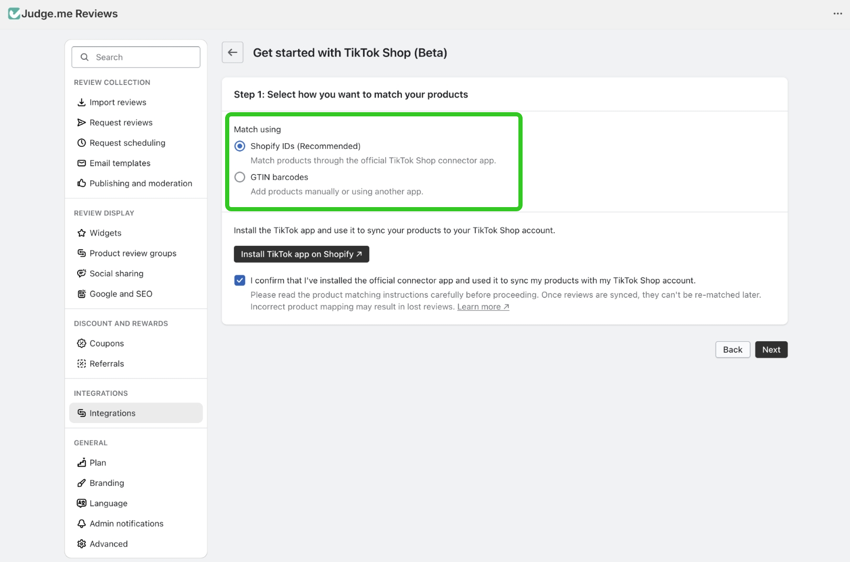The height and width of the screenshot is (562, 850).
Task: Click the Widgets star icon
Action: click(81, 233)
